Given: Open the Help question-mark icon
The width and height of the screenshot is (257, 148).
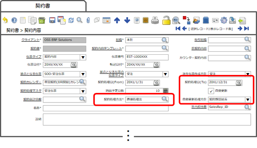Looking at the screenshot, I should click(14, 20).
